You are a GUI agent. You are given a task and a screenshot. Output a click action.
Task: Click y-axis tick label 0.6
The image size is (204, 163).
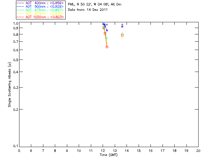[16, 50]
